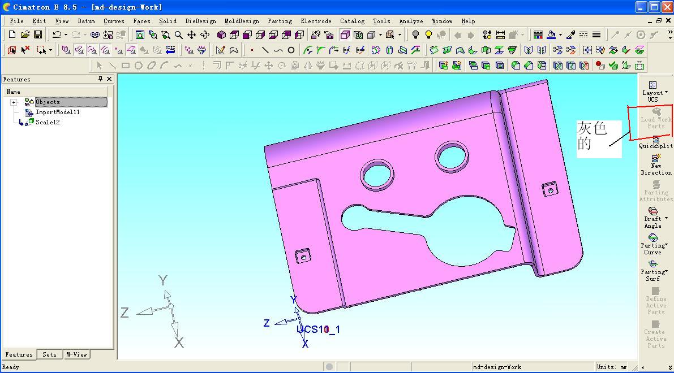
Task: Open the Parting menu
Action: pos(280,21)
